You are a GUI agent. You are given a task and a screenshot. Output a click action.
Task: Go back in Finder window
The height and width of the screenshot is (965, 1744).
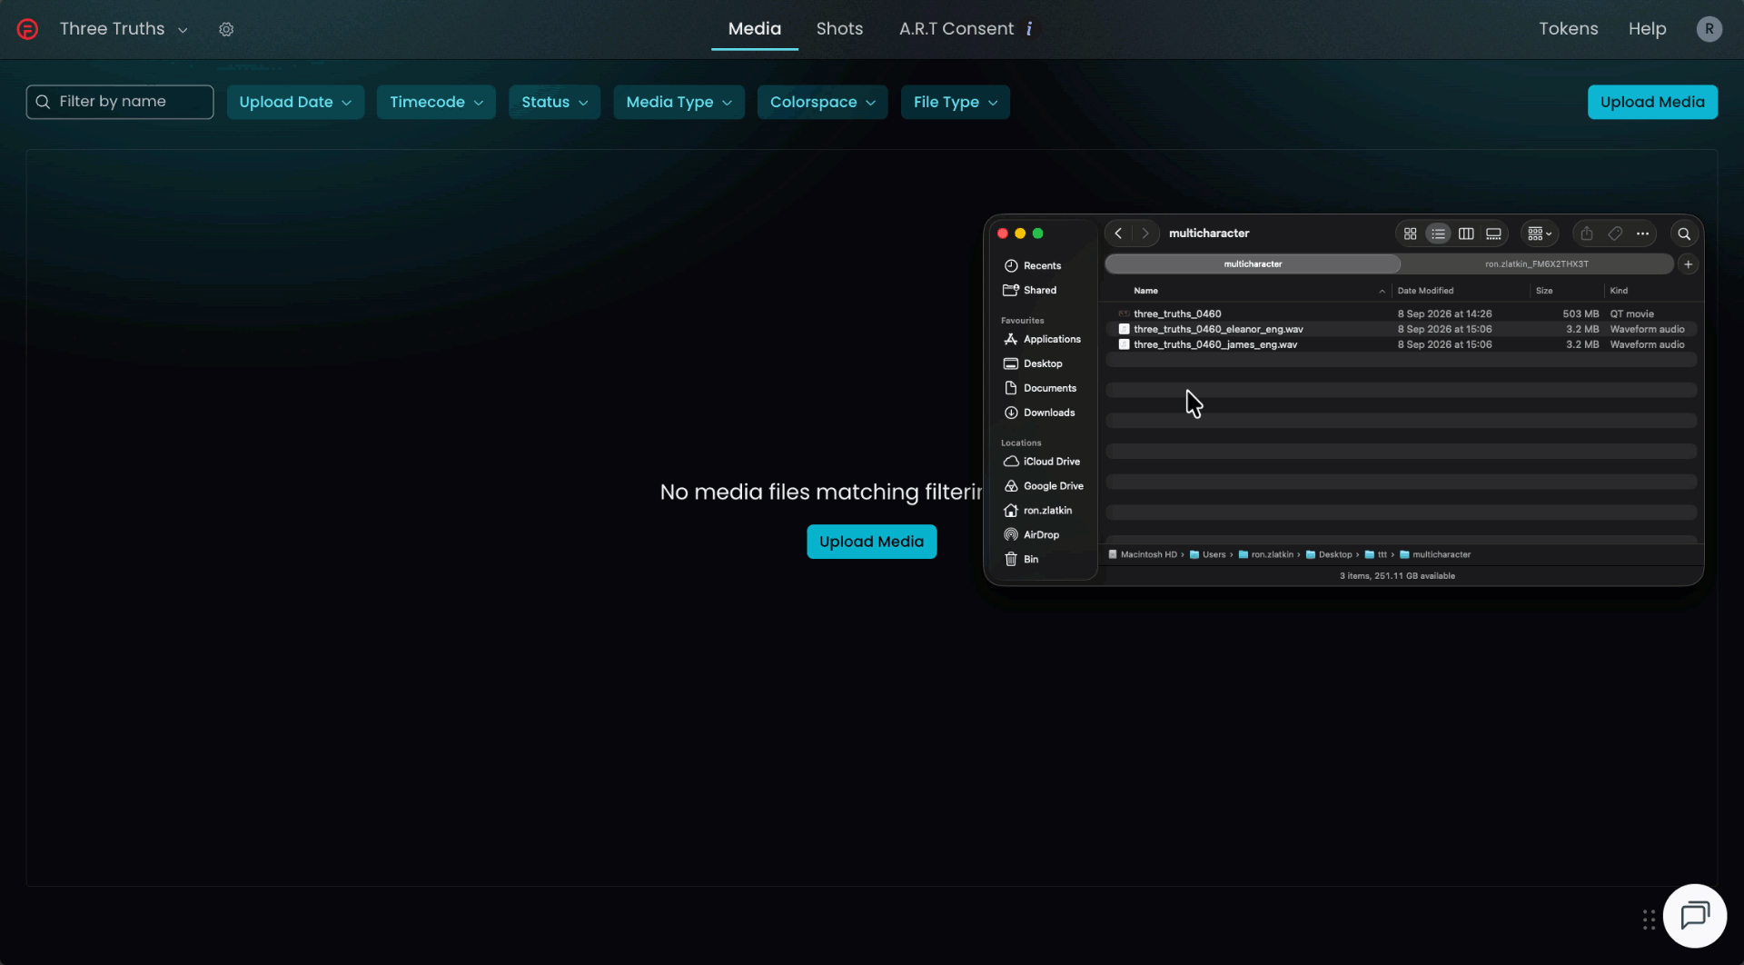pyautogui.click(x=1118, y=234)
